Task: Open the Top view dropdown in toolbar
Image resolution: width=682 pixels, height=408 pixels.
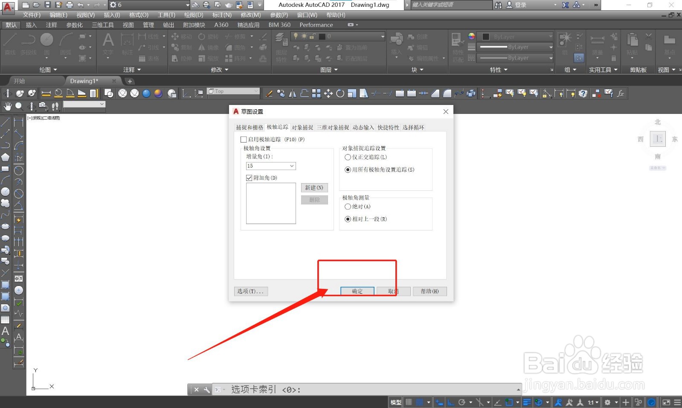Action: pyautogui.click(x=233, y=91)
